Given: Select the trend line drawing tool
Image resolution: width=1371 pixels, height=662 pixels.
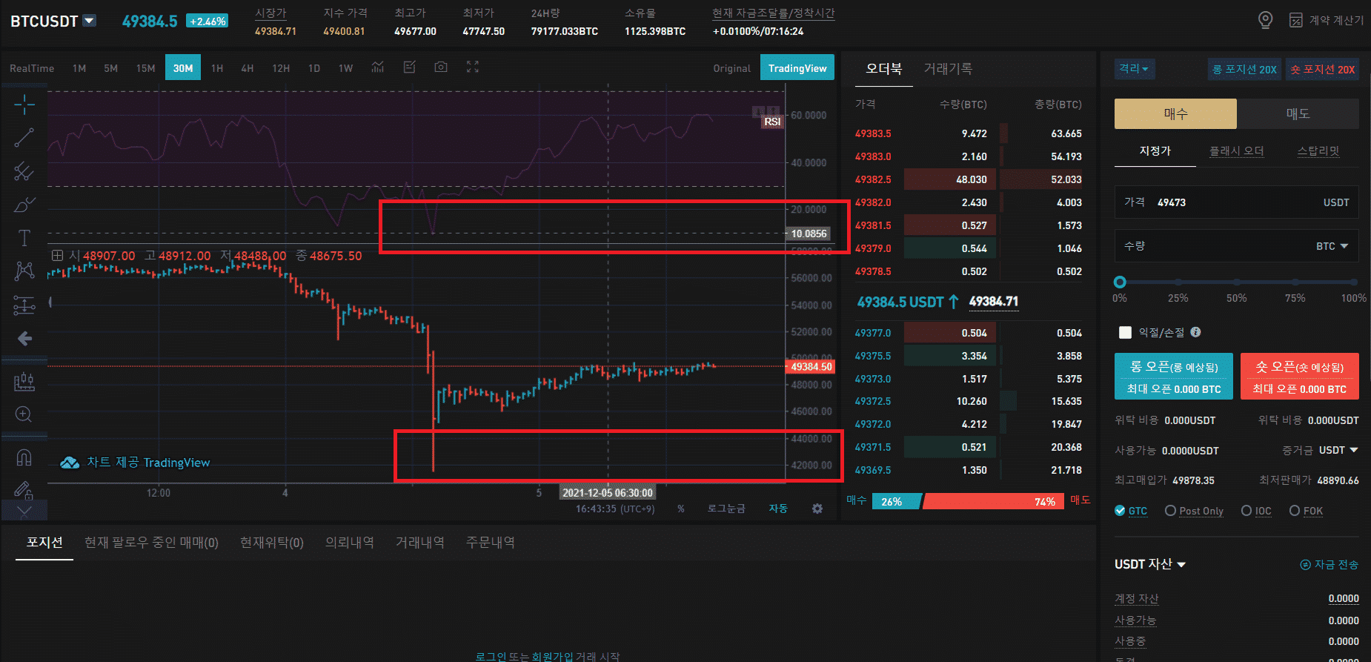Looking at the screenshot, I should 24,137.
